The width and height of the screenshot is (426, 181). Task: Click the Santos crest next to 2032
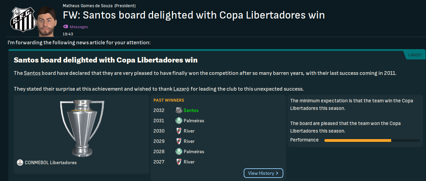coord(179,110)
